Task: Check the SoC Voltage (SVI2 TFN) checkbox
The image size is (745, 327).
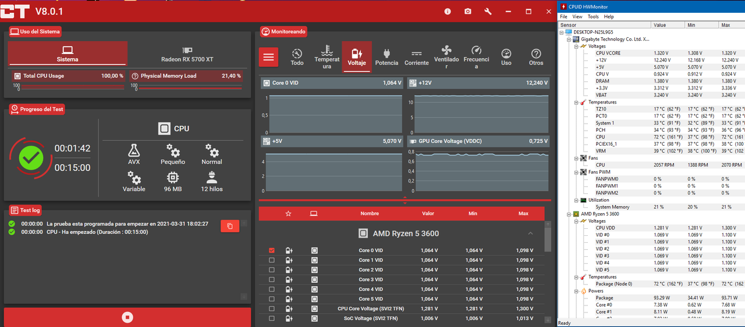Action: coord(272,318)
